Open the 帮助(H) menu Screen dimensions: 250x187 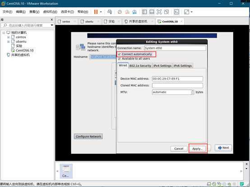tap(83, 12)
